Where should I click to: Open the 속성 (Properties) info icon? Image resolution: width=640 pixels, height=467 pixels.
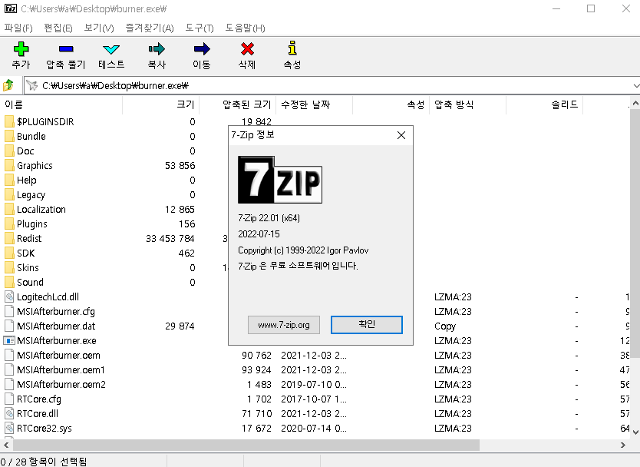(292, 48)
